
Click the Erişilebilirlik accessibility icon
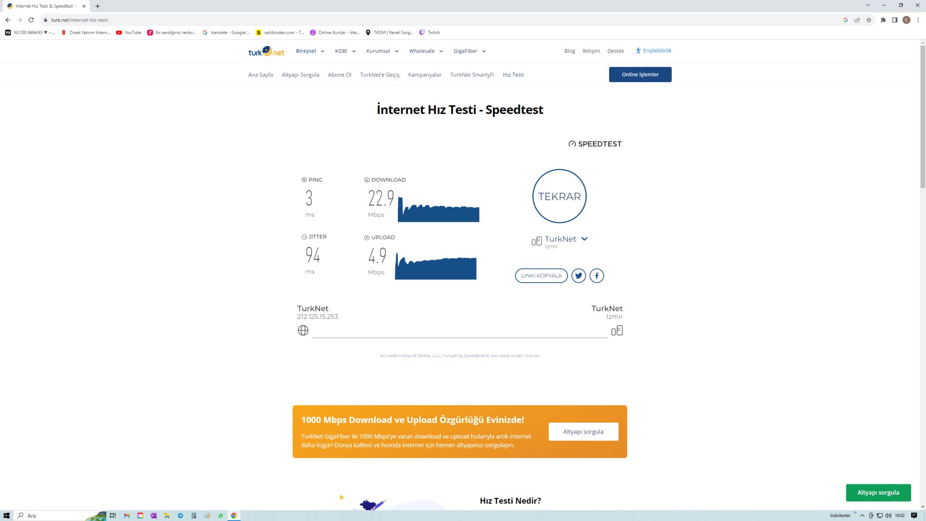tap(638, 51)
